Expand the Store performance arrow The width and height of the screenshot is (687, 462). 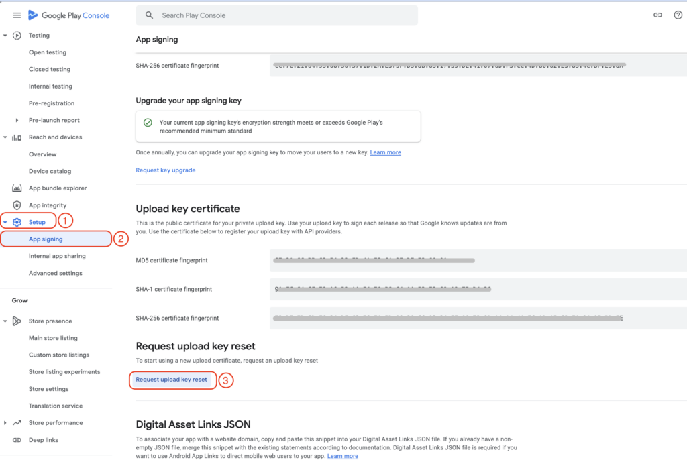point(5,423)
